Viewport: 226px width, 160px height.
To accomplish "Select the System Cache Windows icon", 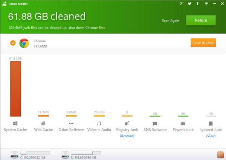I will click(x=15, y=123).
